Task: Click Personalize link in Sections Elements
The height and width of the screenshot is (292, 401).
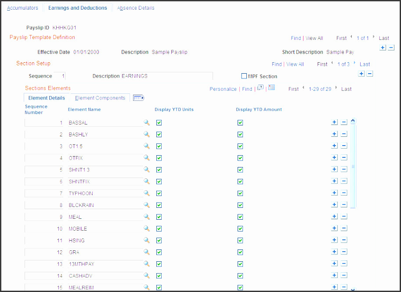Action: (223, 89)
